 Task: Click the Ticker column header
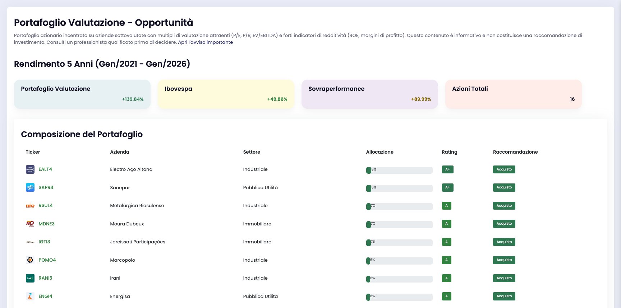tap(33, 152)
